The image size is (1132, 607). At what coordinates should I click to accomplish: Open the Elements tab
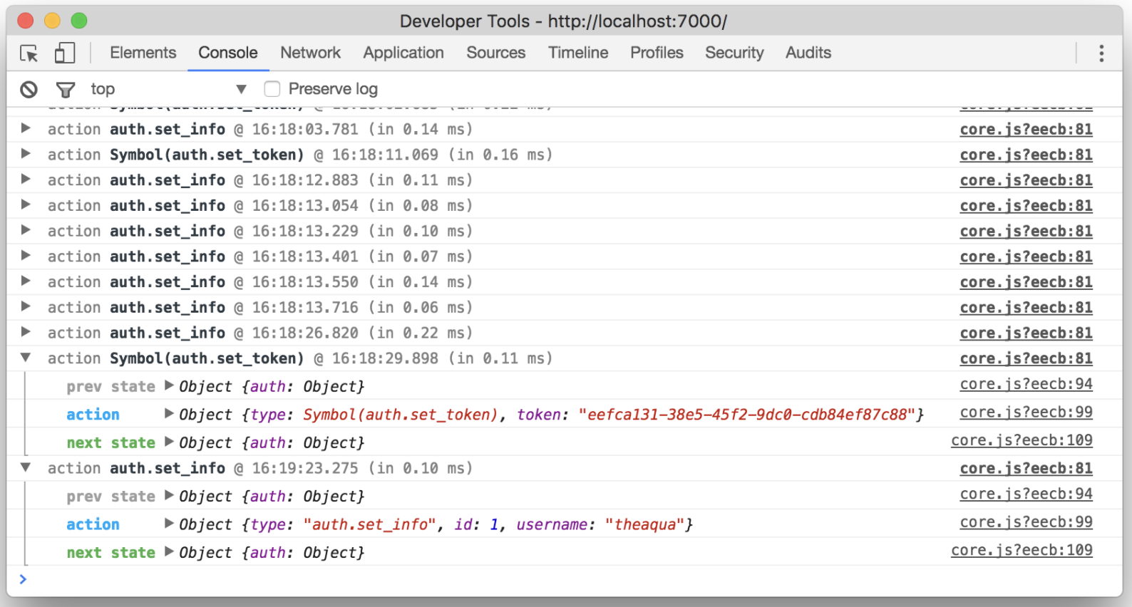pos(143,53)
